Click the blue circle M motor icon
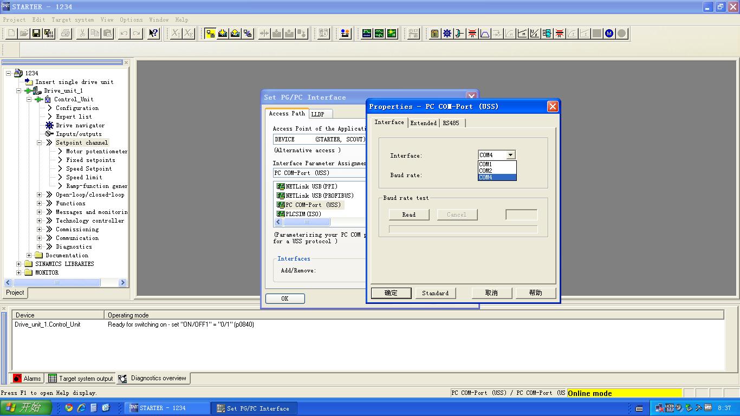This screenshot has width=740, height=416. tap(609, 34)
